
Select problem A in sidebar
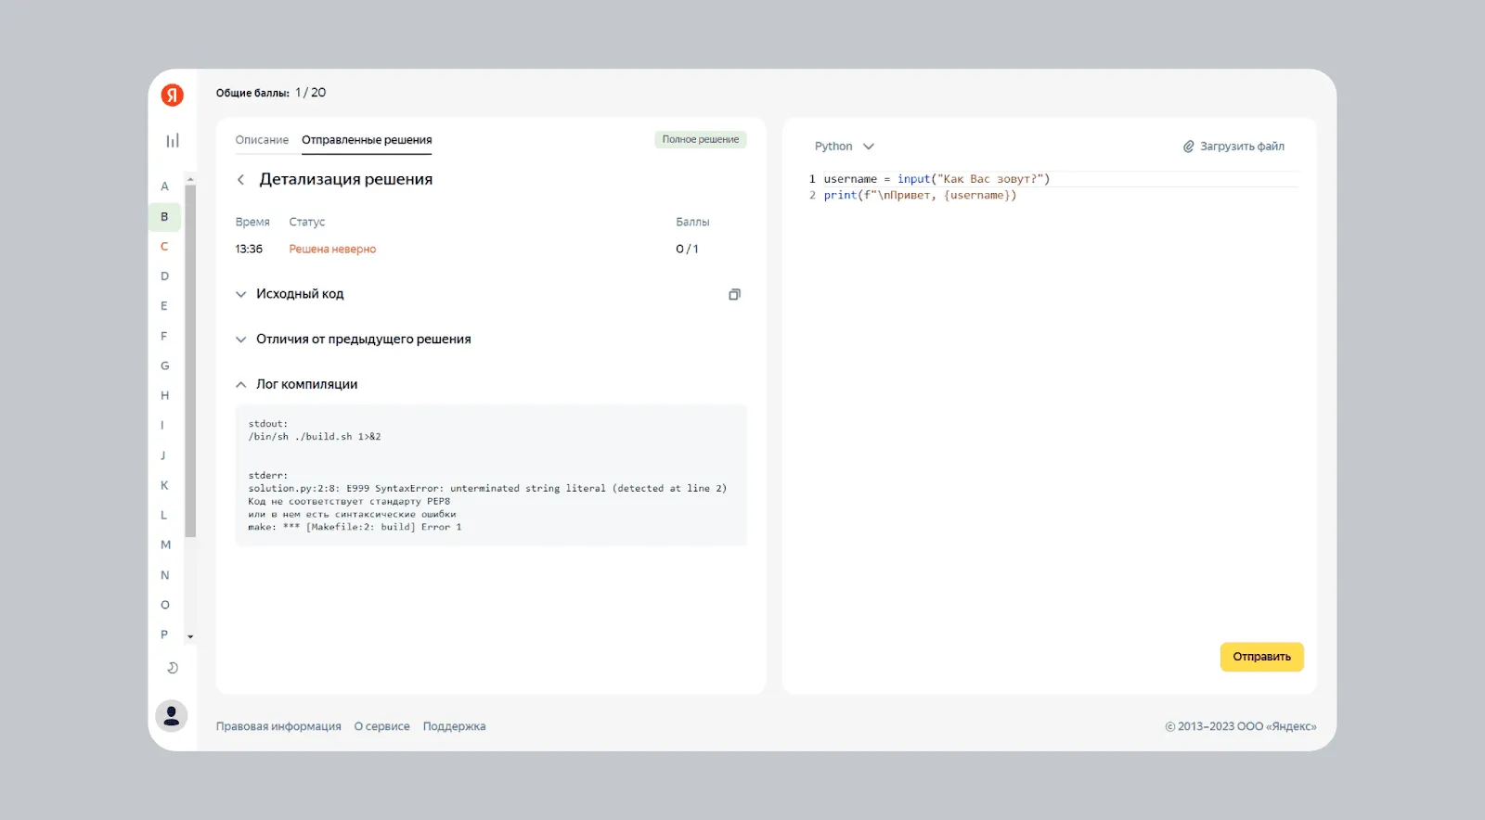point(165,186)
